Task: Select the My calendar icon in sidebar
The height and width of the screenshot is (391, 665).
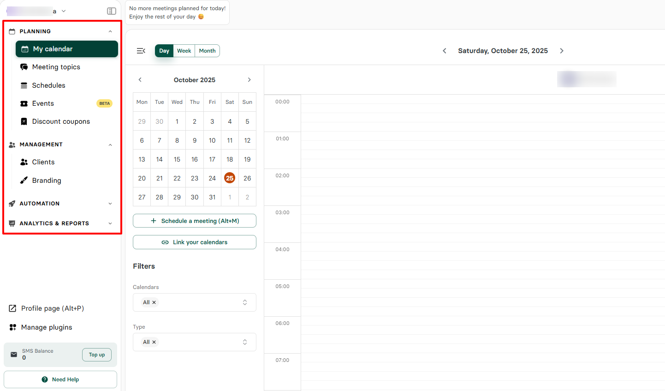Action: (x=24, y=48)
